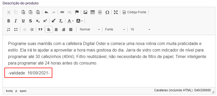Open the font size 16 dropdown

click(x=140, y=29)
